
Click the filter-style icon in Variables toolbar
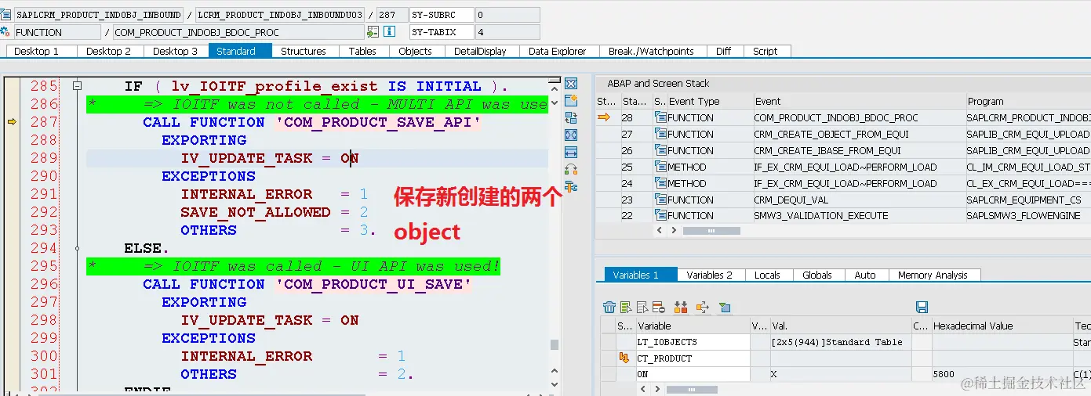tap(725, 307)
